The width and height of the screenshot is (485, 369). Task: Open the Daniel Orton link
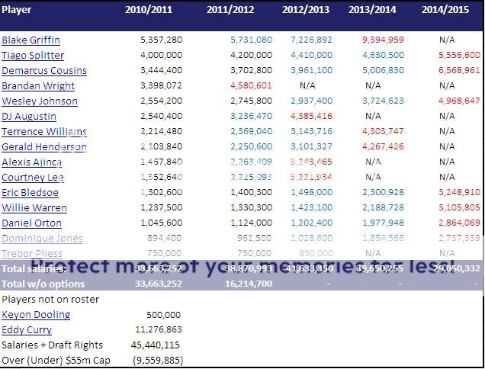coord(31,223)
